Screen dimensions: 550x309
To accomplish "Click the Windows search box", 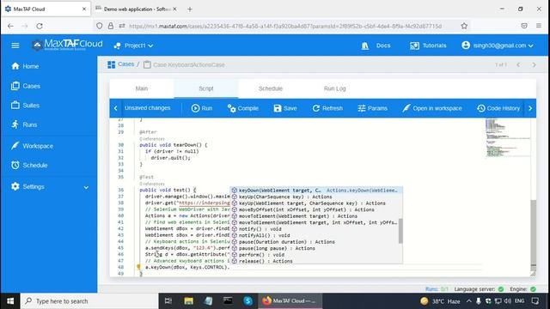I will 89,301.
